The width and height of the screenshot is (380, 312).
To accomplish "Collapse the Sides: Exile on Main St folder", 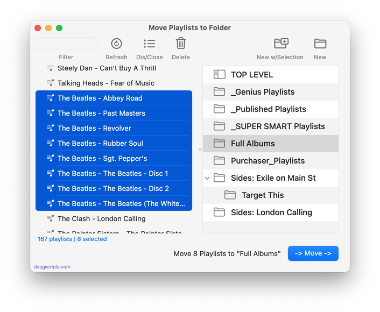I will click(207, 178).
